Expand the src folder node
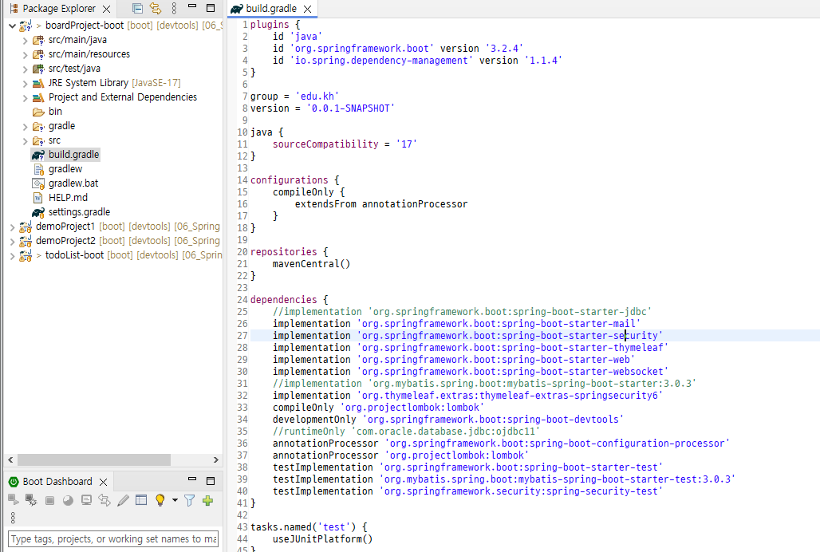 [25, 140]
